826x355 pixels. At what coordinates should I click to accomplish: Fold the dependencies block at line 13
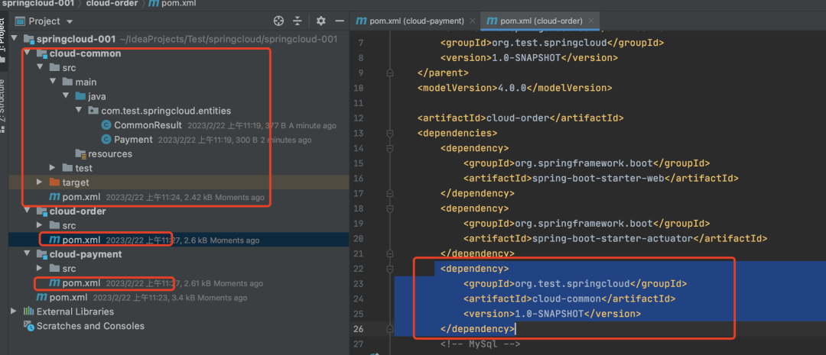click(x=390, y=133)
